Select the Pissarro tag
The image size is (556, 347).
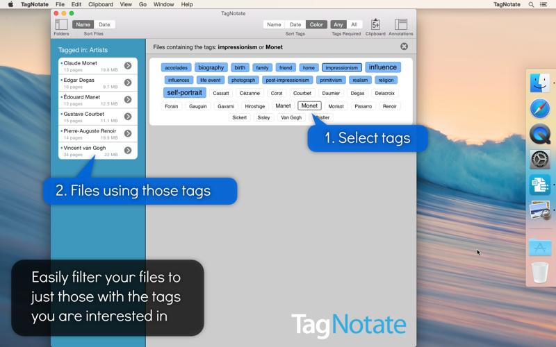pos(363,106)
